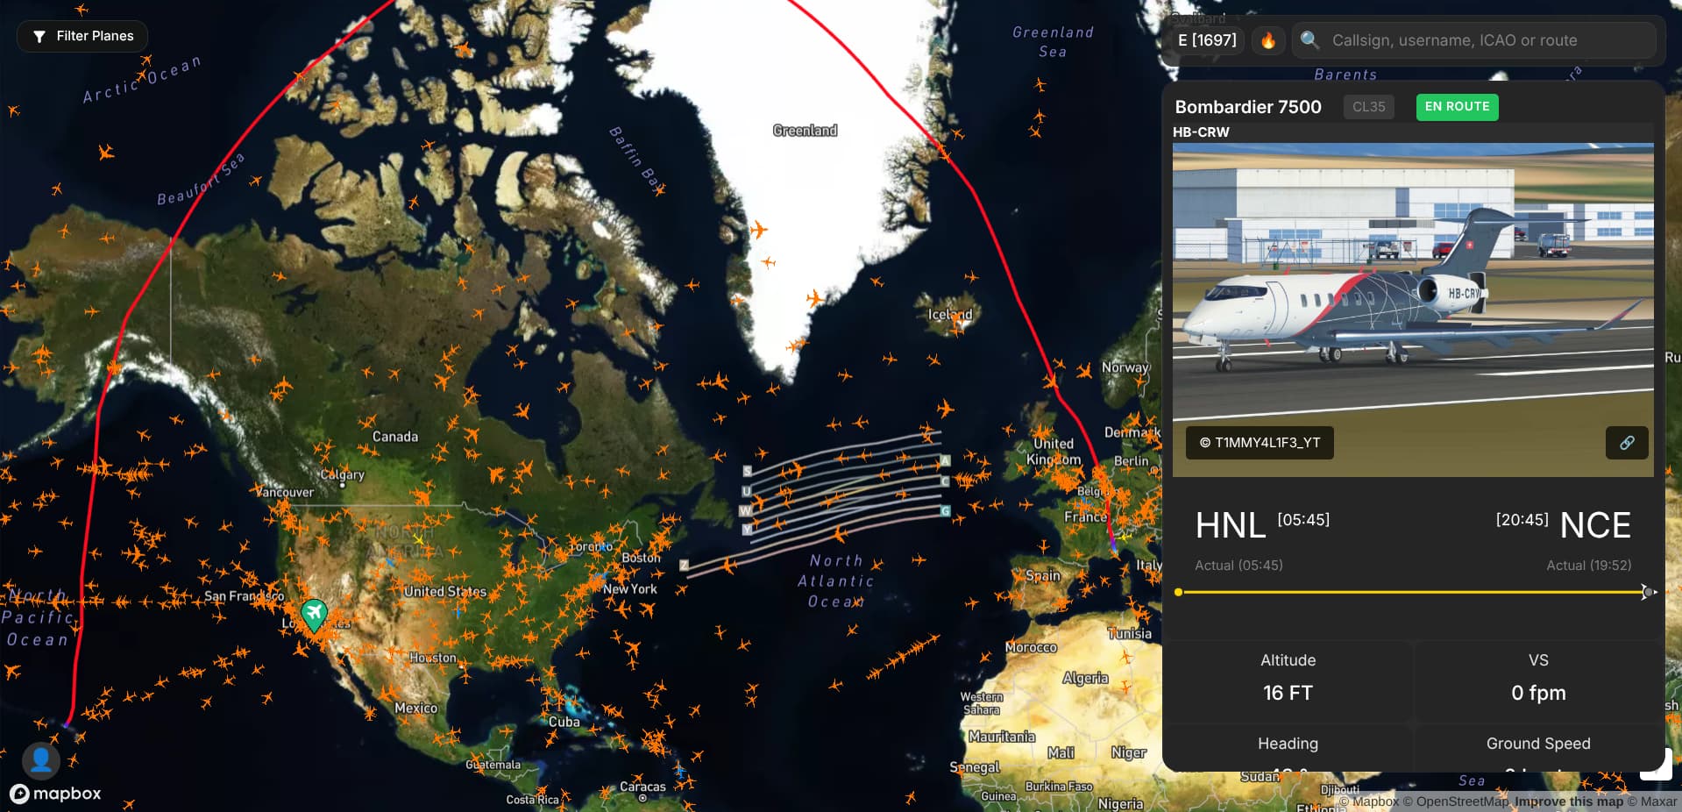
Task: Click the Cuba map label
Action: click(x=564, y=723)
